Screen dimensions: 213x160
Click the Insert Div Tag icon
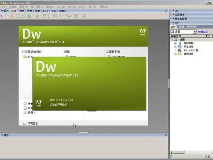tap(24, 16)
